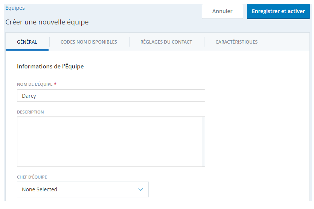Click Enregistrer et activer button

(278, 11)
